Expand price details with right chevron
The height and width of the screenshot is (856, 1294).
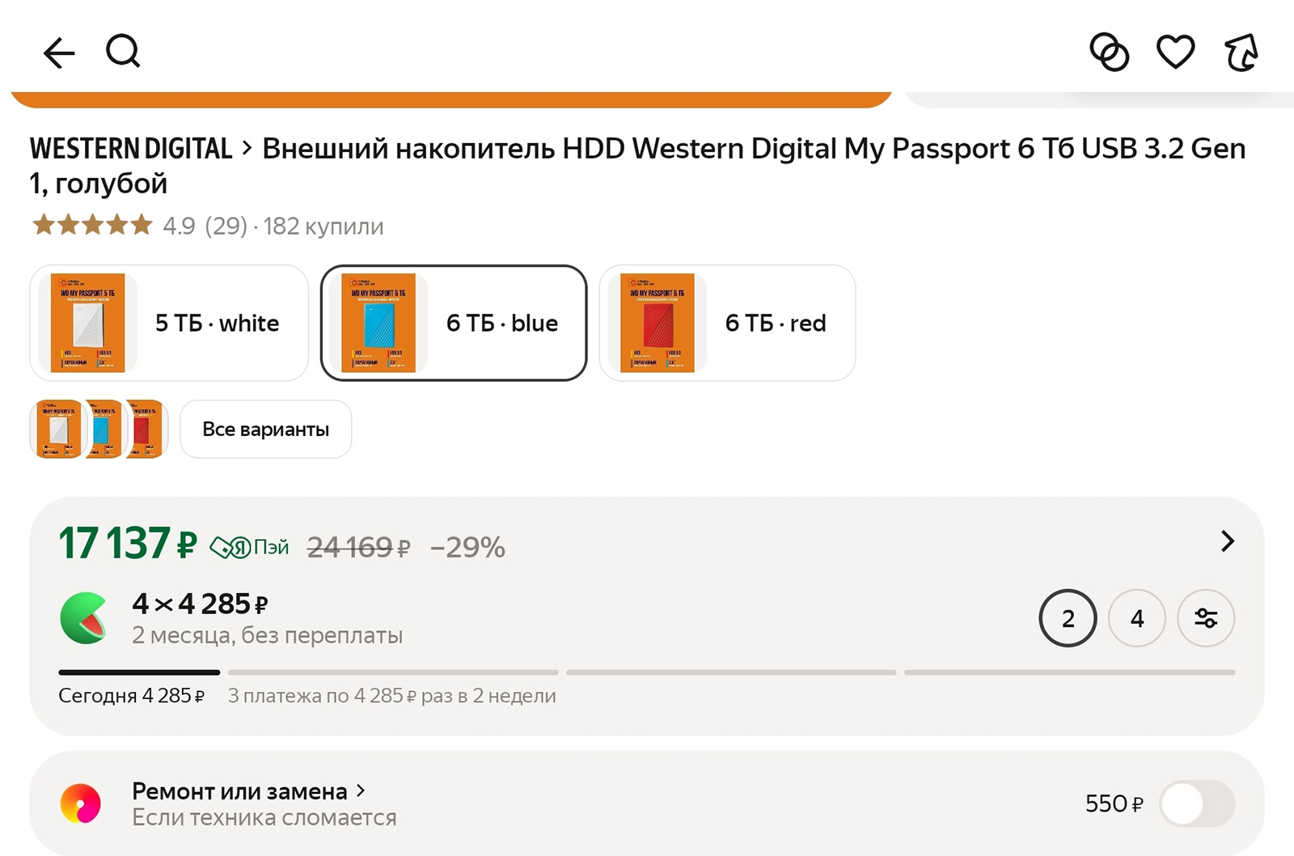pyautogui.click(x=1228, y=541)
